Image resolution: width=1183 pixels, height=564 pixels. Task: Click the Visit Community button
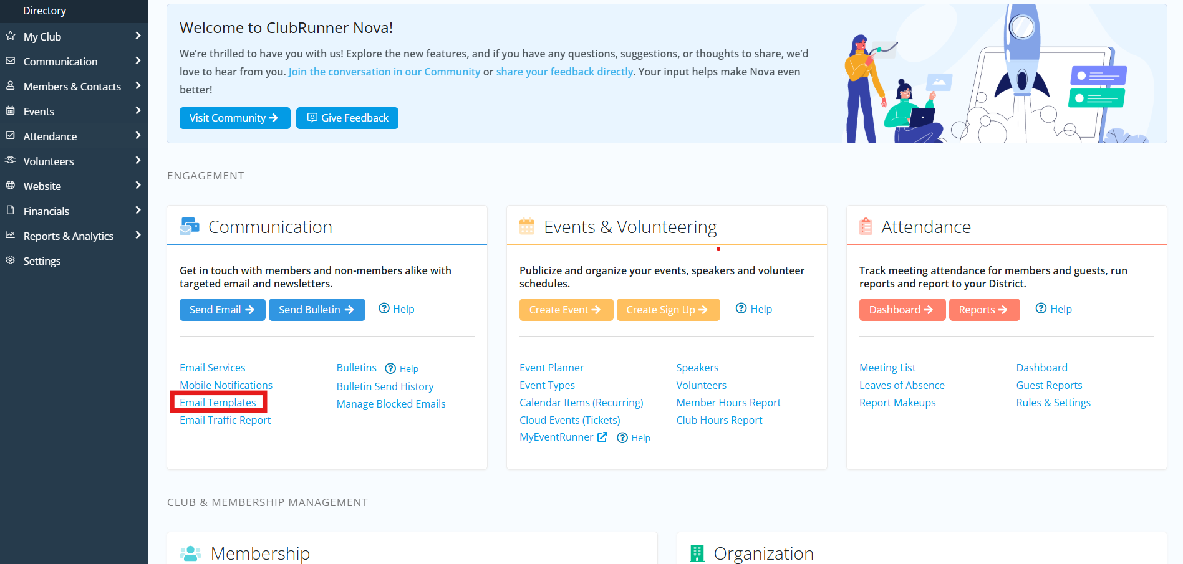tap(234, 118)
